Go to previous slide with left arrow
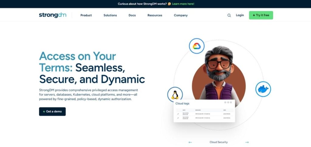 190,142
